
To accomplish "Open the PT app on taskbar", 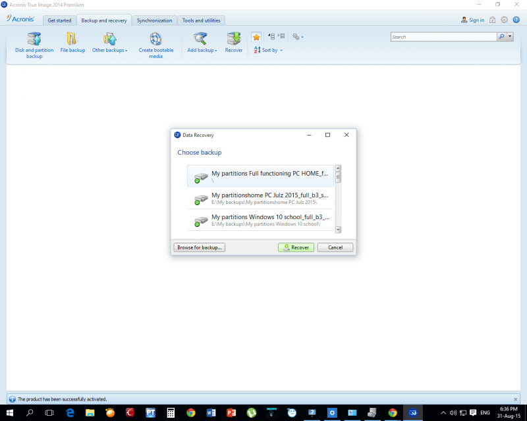I will [x=151, y=412].
